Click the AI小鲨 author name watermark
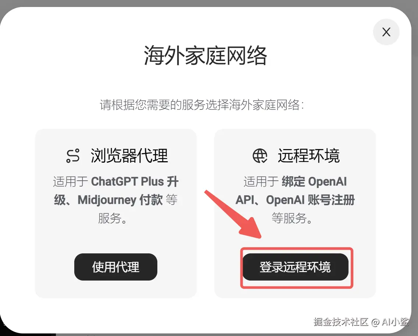The width and height of the screenshot is (418, 336). click(x=395, y=322)
